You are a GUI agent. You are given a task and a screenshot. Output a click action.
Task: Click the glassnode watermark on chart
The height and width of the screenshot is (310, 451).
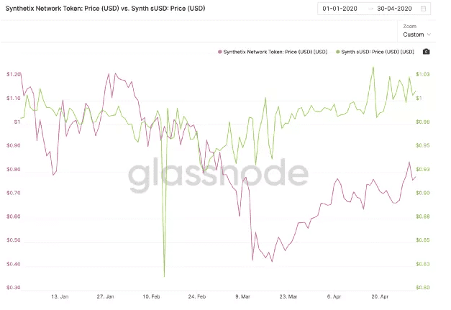click(x=219, y=173)
